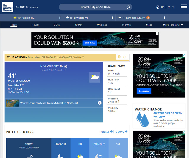Open options for Raleigh, NC location

[60, 18]
